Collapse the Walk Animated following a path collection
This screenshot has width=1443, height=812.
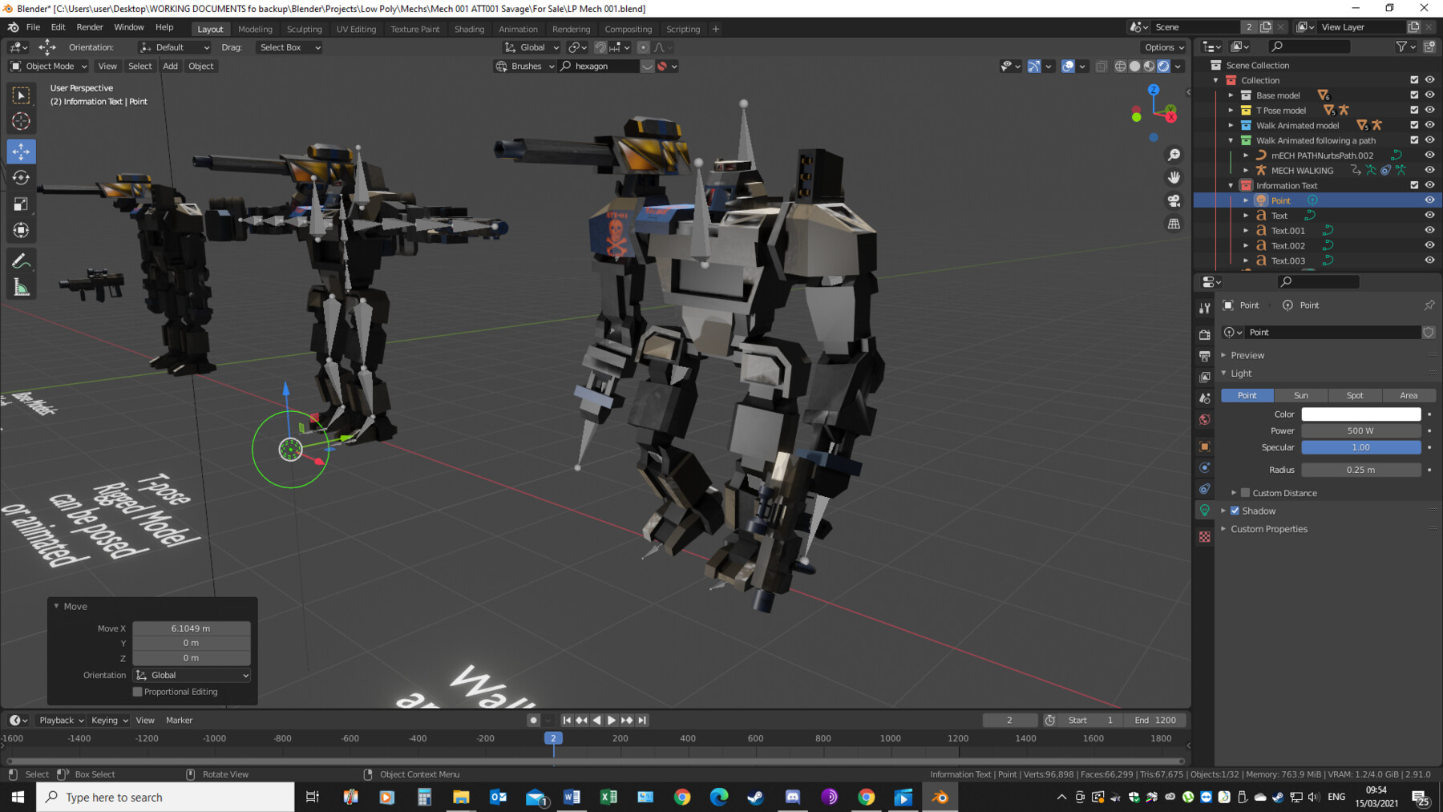(1231, 140)
